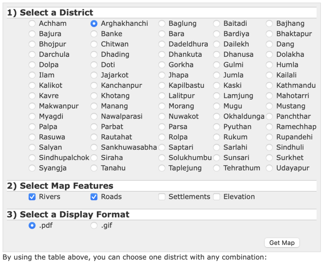Select the Achham district radio button
Image resolution: width=326 pixels, height=265 pixels.
32,24
